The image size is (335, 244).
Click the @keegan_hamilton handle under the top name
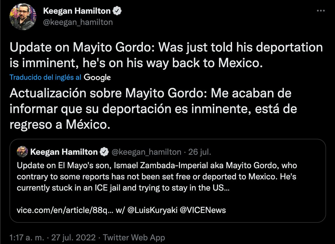[x=78, y=22]
